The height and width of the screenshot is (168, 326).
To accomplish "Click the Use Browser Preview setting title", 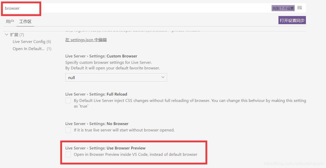I will [x=105, y=148].
